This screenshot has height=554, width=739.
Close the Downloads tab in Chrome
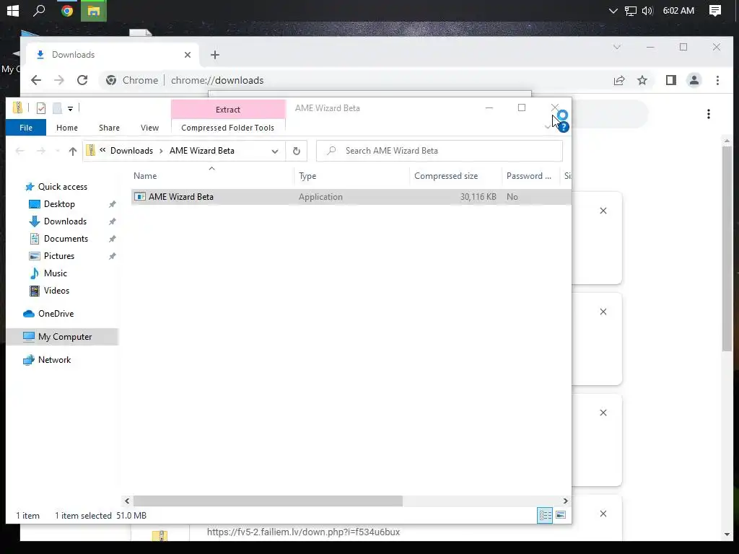188,55
